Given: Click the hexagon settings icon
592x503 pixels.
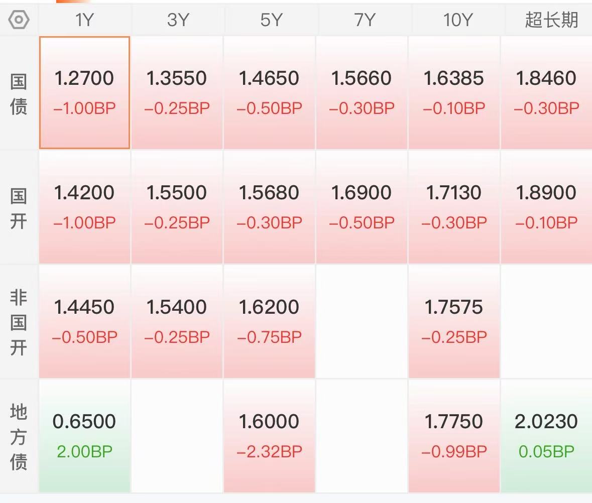Looking at the screenshot, I should [19, 20].
